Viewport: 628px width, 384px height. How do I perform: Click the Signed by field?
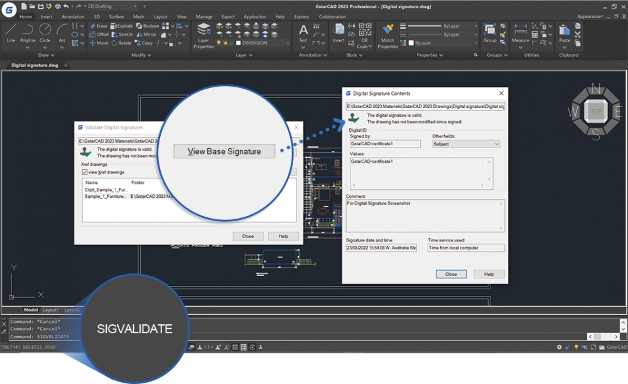[x=386, y=144]
